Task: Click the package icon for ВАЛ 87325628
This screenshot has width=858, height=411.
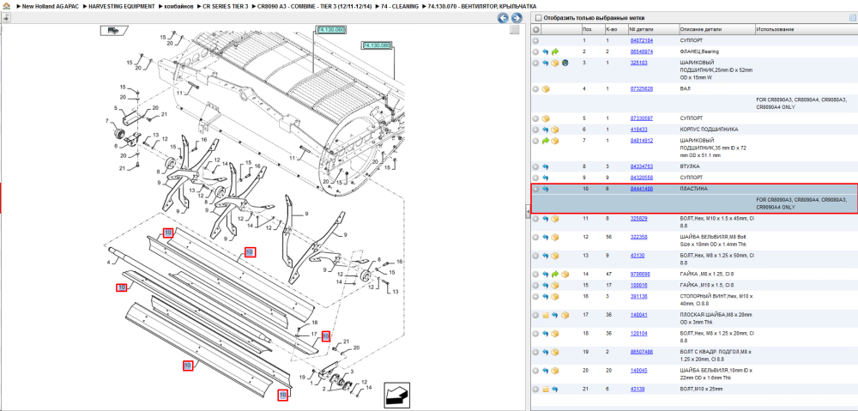Action: 546,88
